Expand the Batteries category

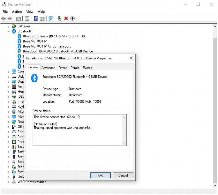(8, 26)
